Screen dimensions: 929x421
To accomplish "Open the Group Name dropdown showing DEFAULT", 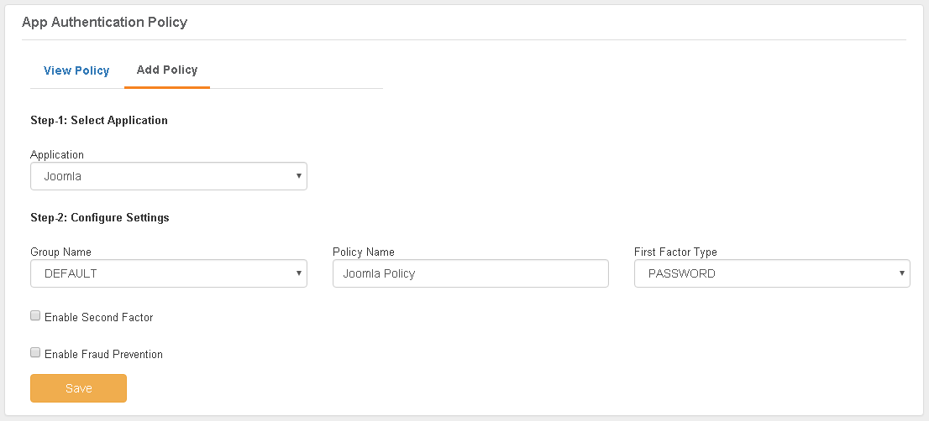I will pos(169,273).
